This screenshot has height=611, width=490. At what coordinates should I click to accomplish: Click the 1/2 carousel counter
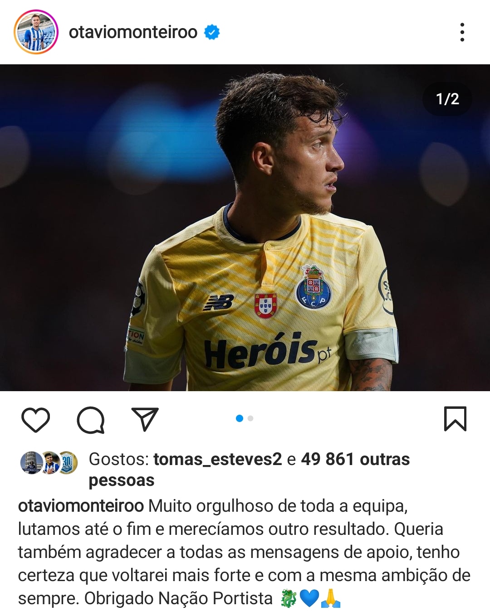(x=447, y=99)
